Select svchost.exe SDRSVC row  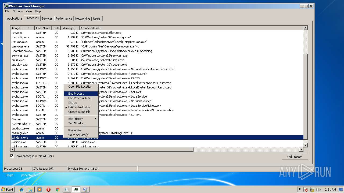(x=157, y=115)
